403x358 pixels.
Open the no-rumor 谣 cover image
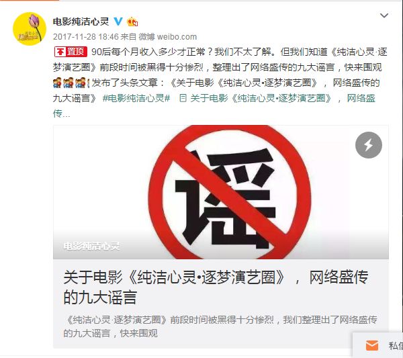(x=221, y=192)
